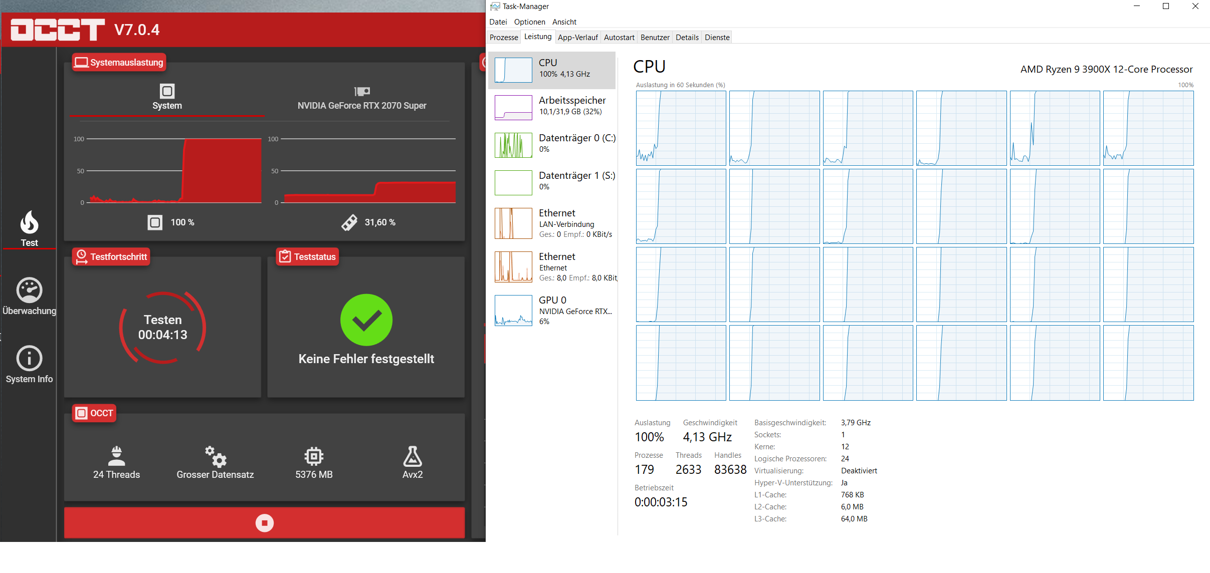Switch to the Autostart tab
Viewport: 1210px width, 573px height.
[x=619, y=38]
